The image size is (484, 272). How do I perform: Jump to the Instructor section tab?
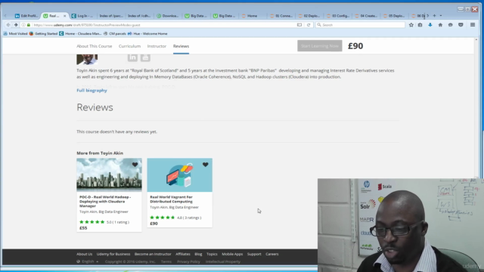[x=157, y=46]
